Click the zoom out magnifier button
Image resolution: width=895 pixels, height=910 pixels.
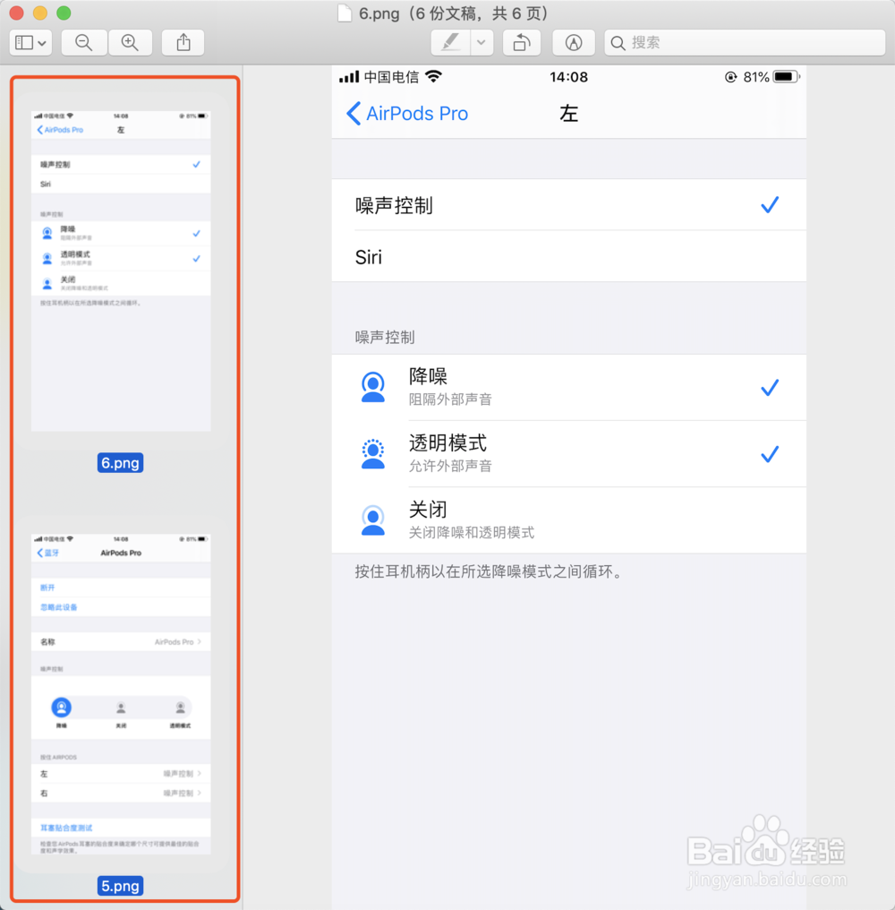pyautogui.click(x=84, y=42)
